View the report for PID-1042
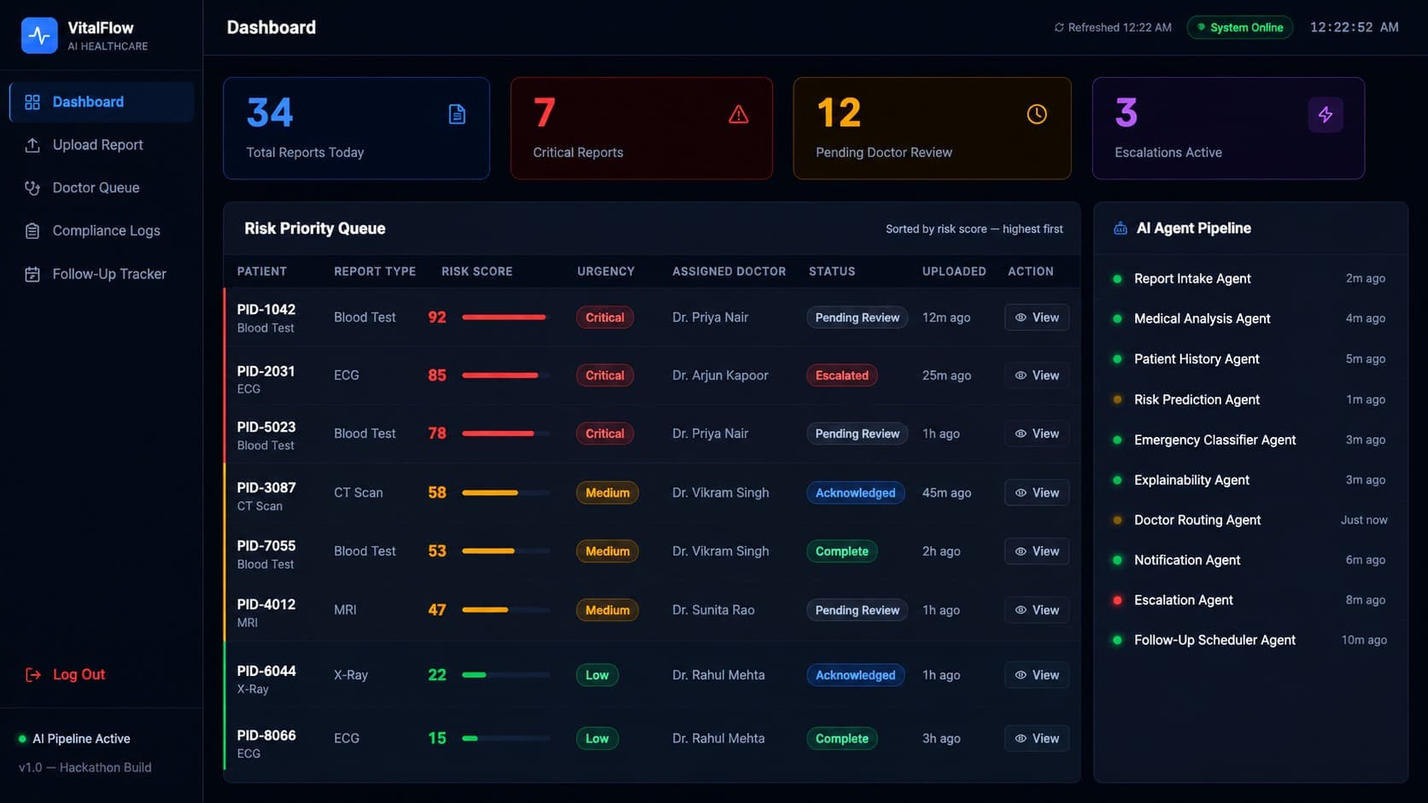Image resolution: width=1428 pixels, height=803 pixels. [1037, 317]
